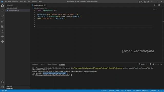Open URLShortener.py in the Explorer tree
Viewport: 164px width, 92px height.
[x=18, y=10]
